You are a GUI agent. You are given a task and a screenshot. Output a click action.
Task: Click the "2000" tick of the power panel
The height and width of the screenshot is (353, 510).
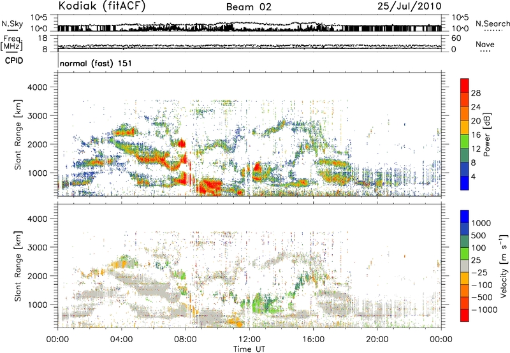[x=37, y=144]
